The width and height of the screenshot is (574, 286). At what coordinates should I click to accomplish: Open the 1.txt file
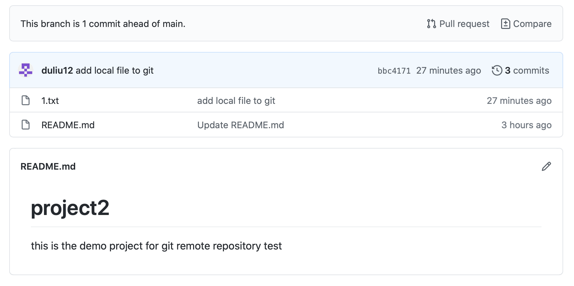50,101
